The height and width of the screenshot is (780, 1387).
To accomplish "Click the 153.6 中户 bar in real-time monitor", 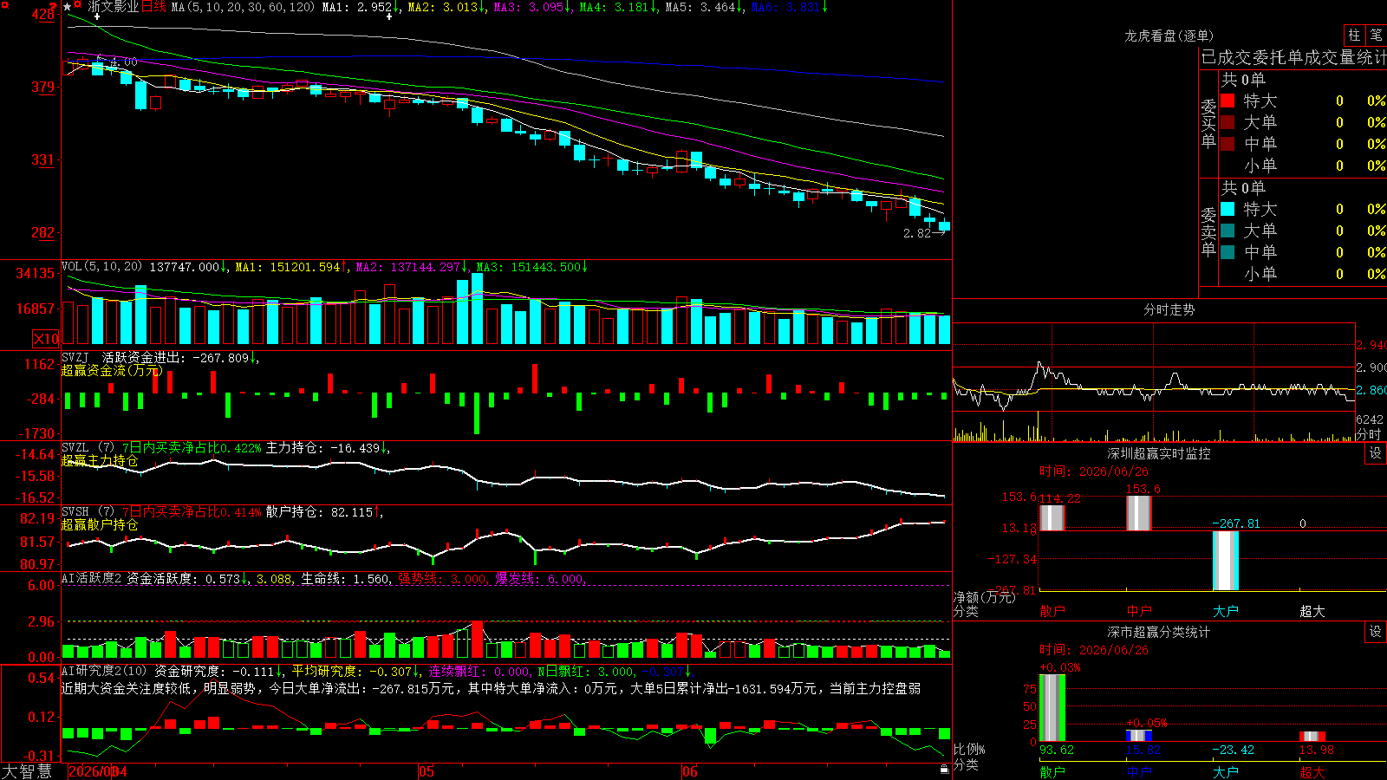I will click(1138, 513).
